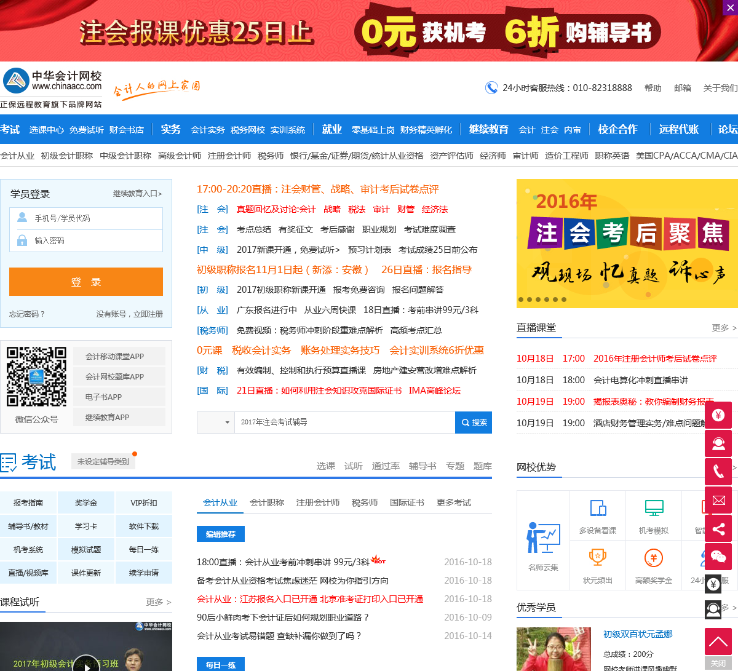Click the customer hotline phone icon
This screenshot has width=738, height=671.
coord(491,88)
